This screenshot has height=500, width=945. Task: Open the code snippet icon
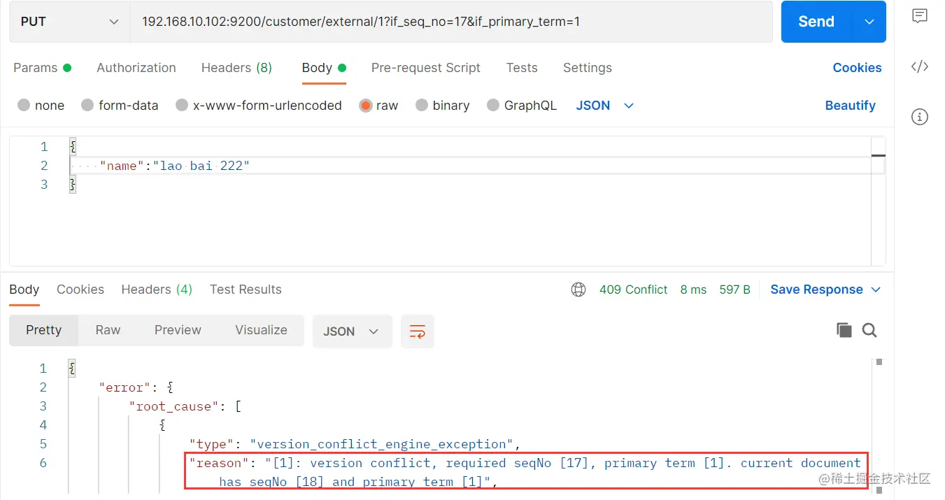[920, 66]
